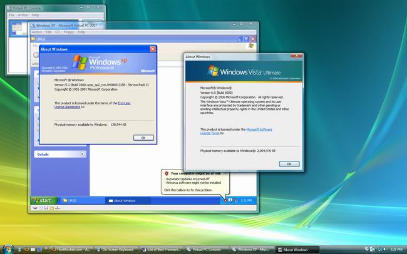Viewport: 407px width, 254px height.
Task: Select the About Windows taskbar button in XP
Action: (x=128, y=201)
